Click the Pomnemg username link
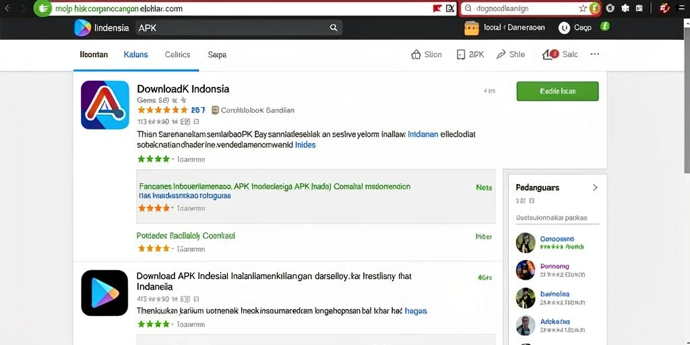 tap(555, 266)
